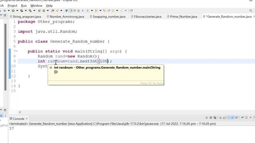Click Remove All Terminated Launches icon
Viewport: 255px width, 143px height.
[x=215, y=118]
